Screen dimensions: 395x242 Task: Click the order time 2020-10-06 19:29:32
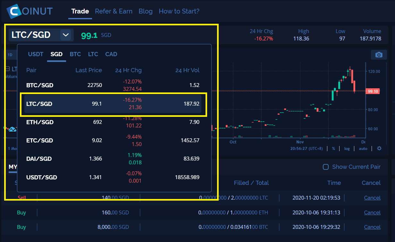coord(316,227)
